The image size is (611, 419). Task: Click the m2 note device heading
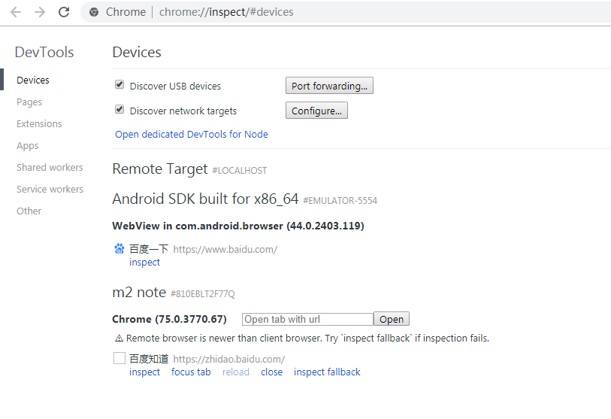tap(139, 292)
